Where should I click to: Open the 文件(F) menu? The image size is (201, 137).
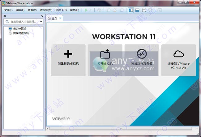8,10
